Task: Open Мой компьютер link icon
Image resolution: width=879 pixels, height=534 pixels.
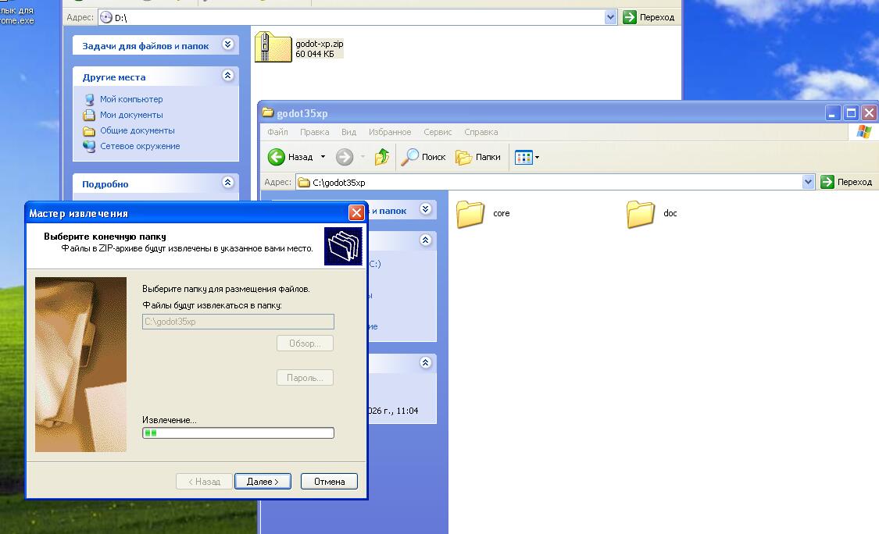Action: coord(89,99)
